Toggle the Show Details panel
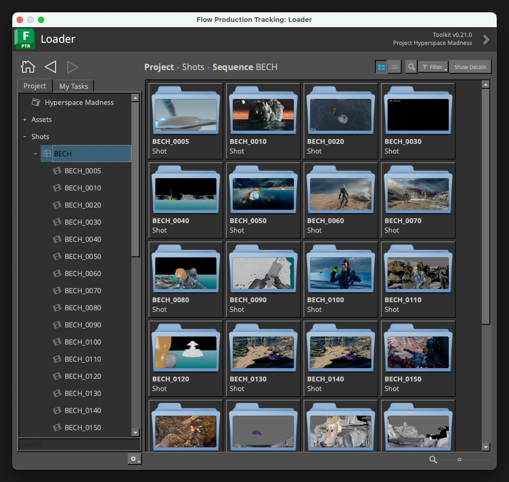 coord(470,67)
